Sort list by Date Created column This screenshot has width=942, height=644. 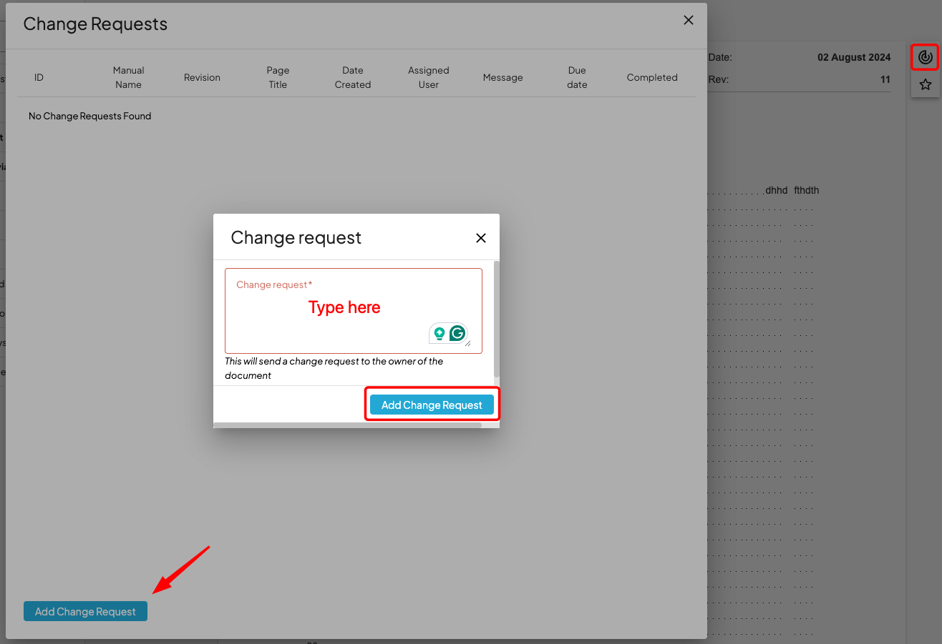[x=352, y=77]
